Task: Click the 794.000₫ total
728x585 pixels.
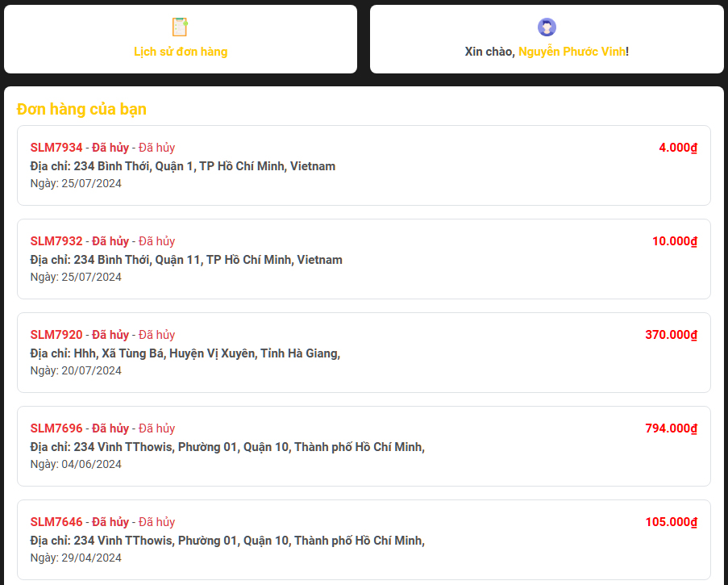Action: coord(671,428)
